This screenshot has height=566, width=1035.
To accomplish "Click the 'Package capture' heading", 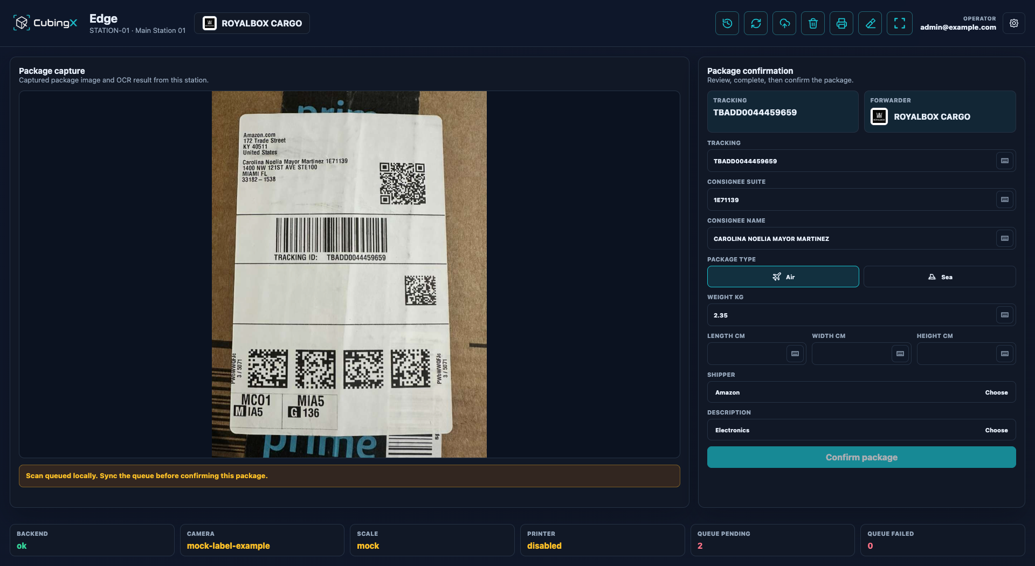I will [x=52, y=71].
